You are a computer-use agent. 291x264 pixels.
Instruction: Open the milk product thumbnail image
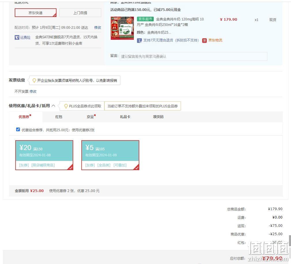click(122, 28)
